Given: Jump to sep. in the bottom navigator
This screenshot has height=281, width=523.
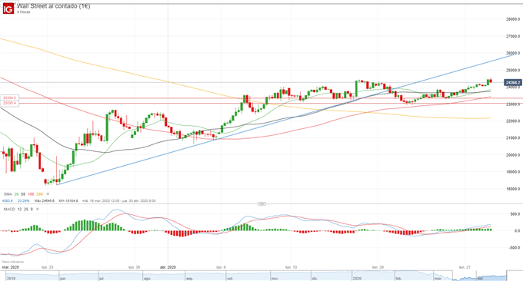Looking at the screenshot, I should (x=189, y=279).
